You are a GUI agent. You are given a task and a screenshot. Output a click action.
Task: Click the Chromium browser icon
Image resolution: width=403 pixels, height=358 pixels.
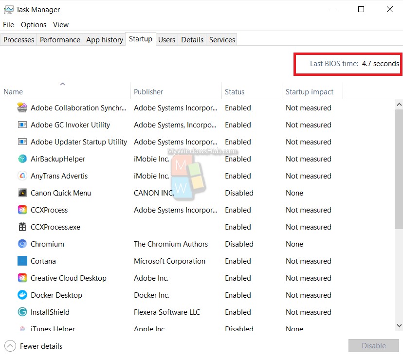(x=22, y=244)
